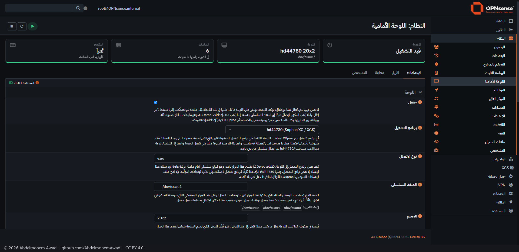Start the service with the green play button

pos(32,26)
